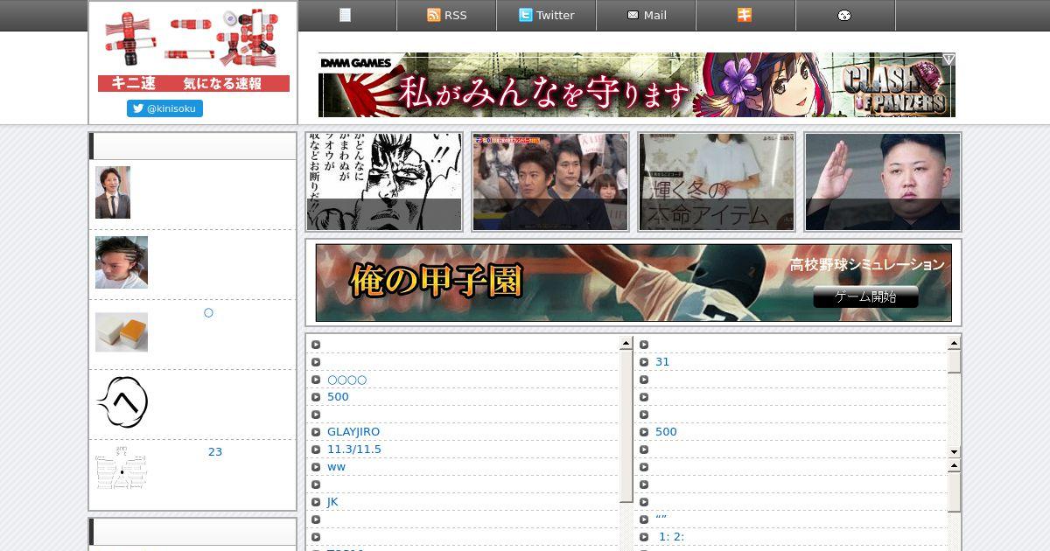Open the 500 headline in right list
Viewport: 1050px width, 551px height.
(666, 432)
